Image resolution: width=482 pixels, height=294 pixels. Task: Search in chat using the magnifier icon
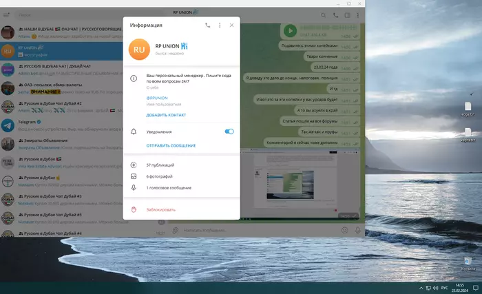click(323, 15)
